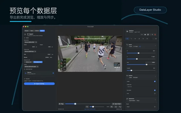This screenshot has width=181, height=113.
Task: Open the HEVC/H.265 codec dropdown
Action: [31, 67]
